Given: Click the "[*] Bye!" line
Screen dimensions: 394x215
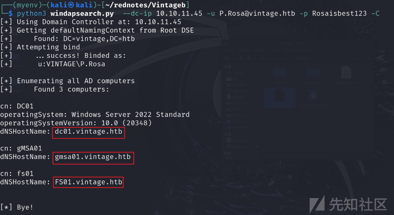Looking at the screenshot, I should tap(17, 207).
